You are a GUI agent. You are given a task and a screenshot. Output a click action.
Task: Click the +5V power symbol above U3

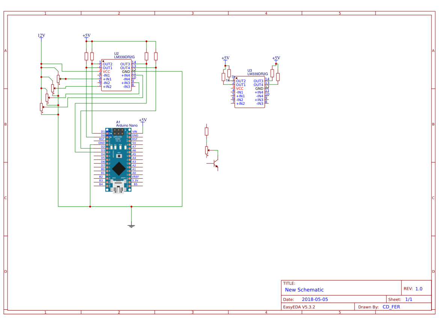(x=225, y=58)
